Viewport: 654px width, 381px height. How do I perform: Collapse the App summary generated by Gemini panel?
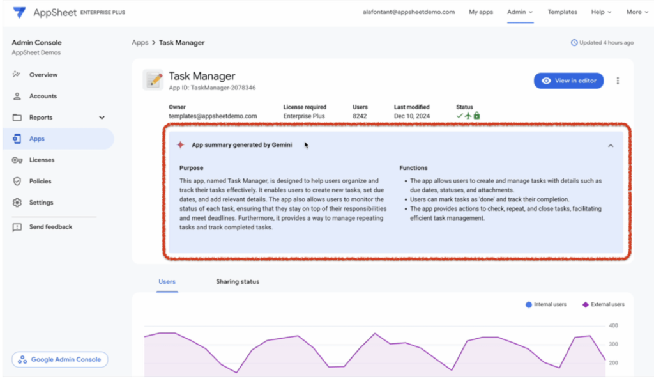(611, 145)
